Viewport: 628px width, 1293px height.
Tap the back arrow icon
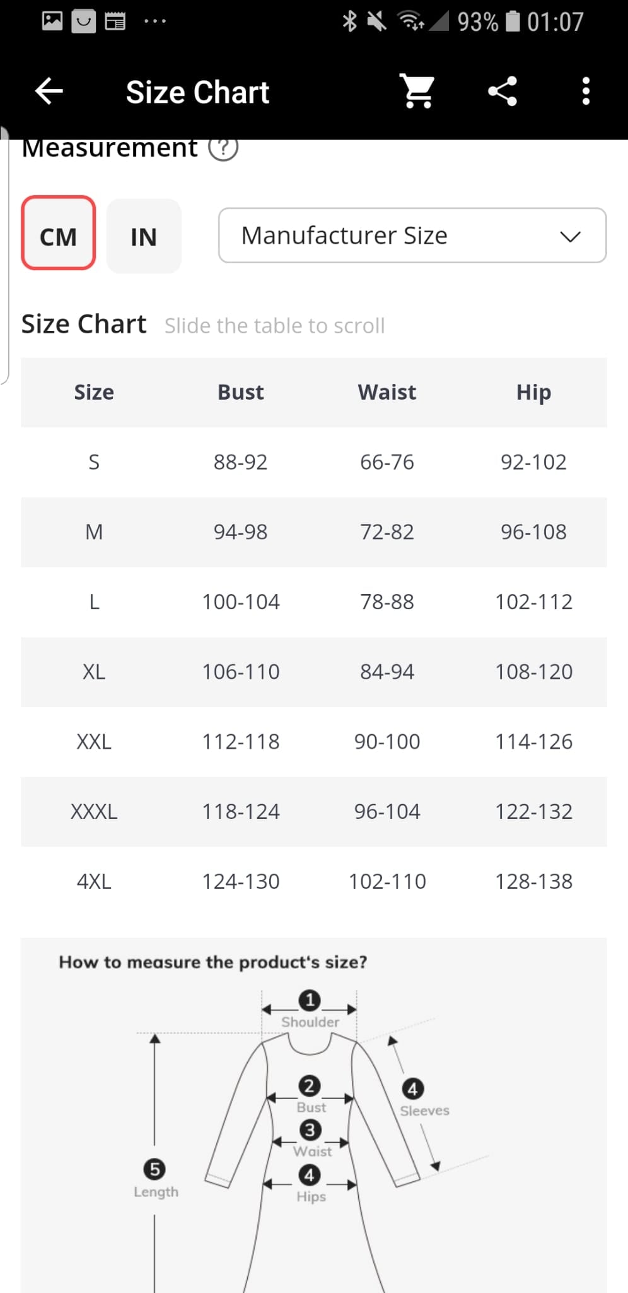click(x=49, y=92)
